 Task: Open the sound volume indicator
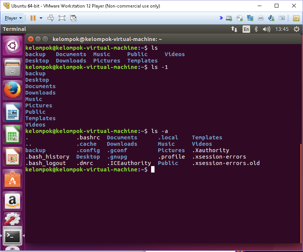click(266, 29)
